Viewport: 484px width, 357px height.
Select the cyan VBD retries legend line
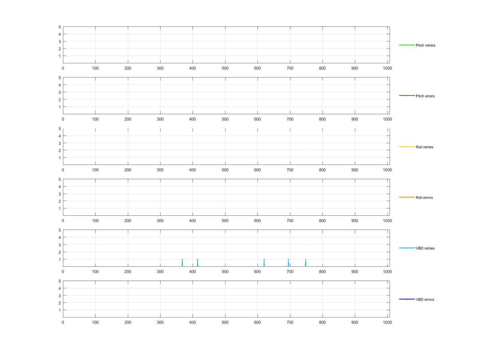pos(407,248)
